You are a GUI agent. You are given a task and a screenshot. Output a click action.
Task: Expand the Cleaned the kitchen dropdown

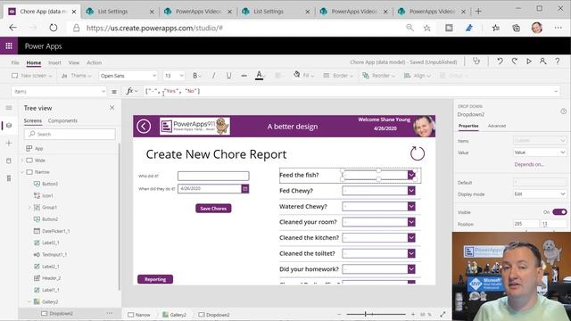[x=411, y=238]
